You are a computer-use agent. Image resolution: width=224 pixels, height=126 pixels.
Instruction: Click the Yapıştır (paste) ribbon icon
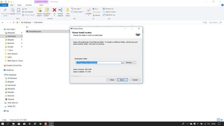tap(19, 11)
